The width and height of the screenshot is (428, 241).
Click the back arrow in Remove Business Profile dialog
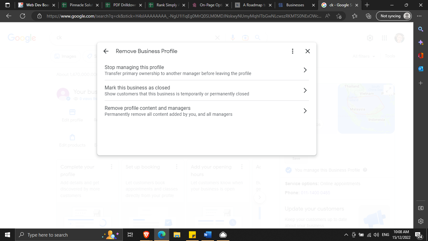106,51
